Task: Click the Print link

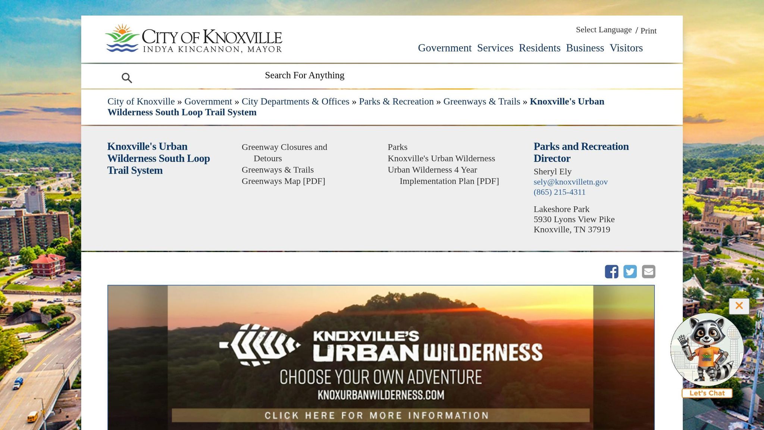Action: [649, 31]
